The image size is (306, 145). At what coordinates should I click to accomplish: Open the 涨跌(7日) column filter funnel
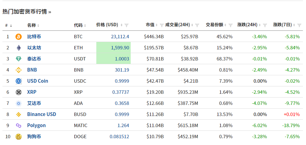[x=299, y=25]
